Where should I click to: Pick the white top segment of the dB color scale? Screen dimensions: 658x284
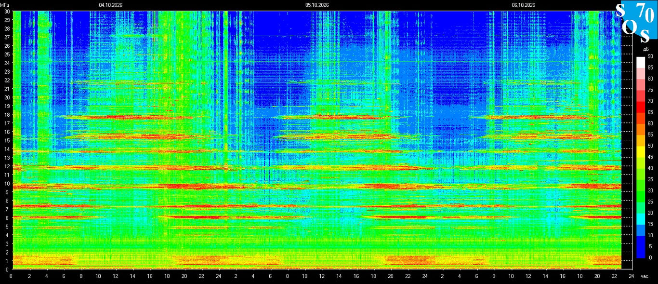click(x=641, y=62)
